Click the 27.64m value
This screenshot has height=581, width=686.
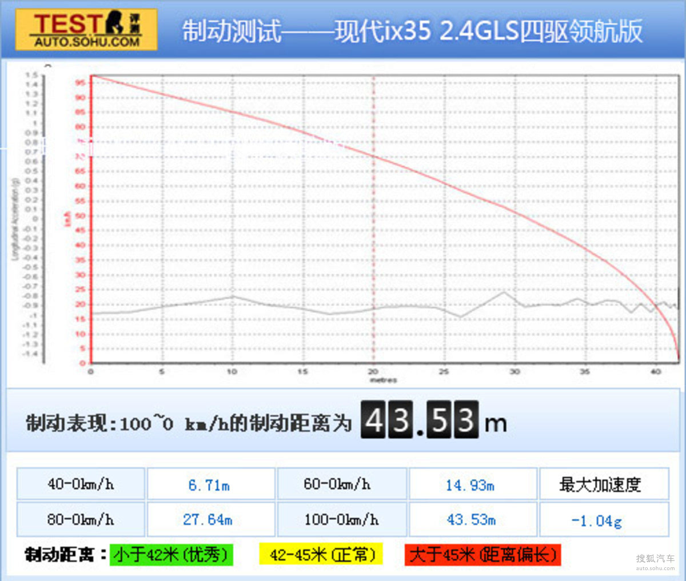[208, 519]
